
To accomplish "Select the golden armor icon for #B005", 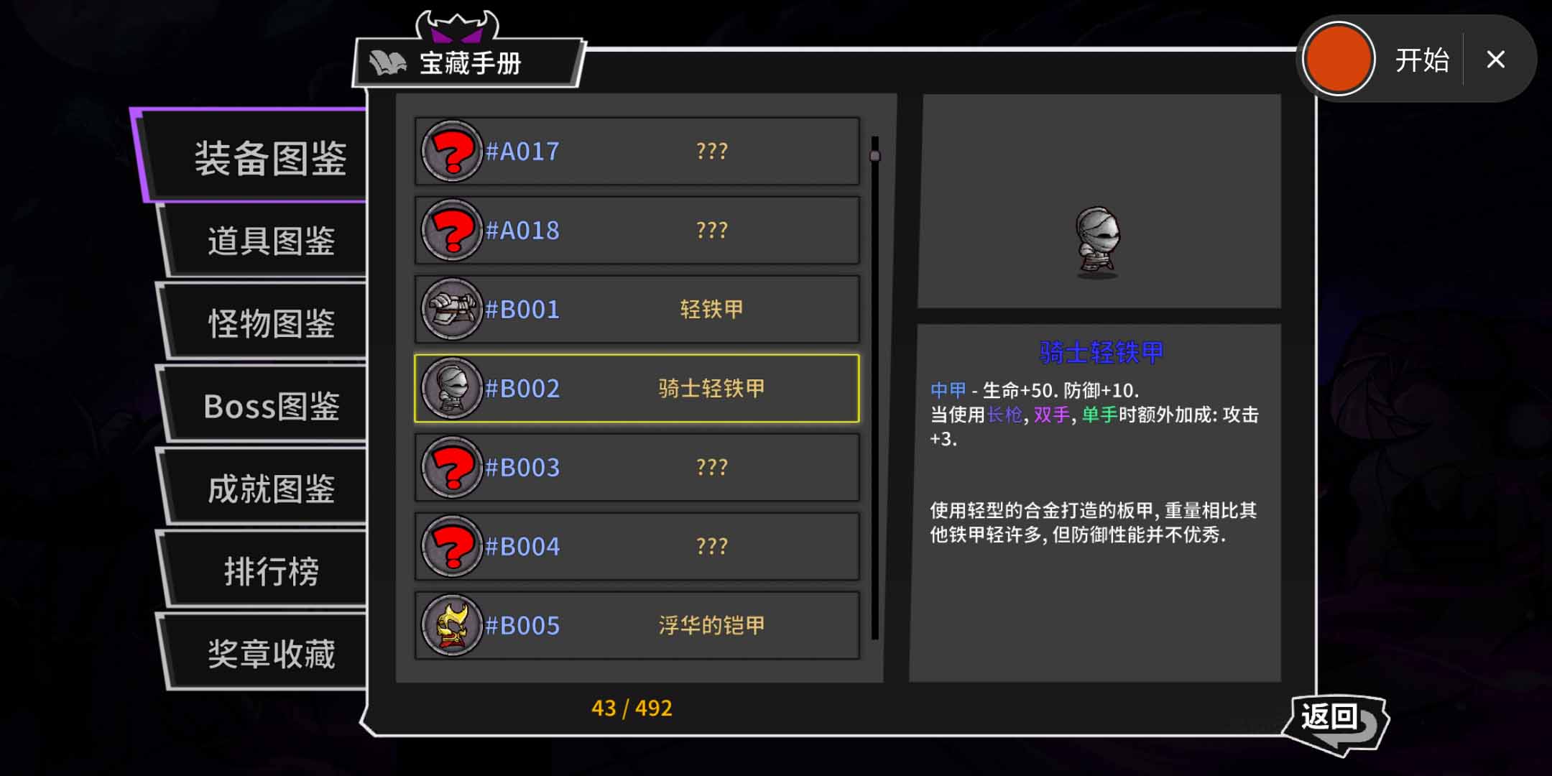I will click(x=452, y=625).
